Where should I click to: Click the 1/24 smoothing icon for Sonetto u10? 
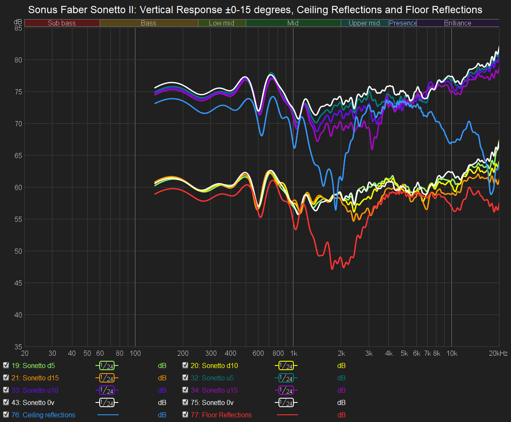tap(107, 390)
